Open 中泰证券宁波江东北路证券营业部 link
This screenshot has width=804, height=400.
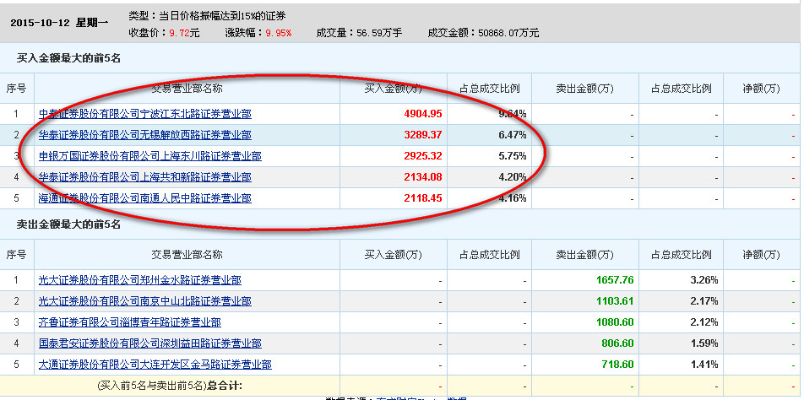(145, 114)
